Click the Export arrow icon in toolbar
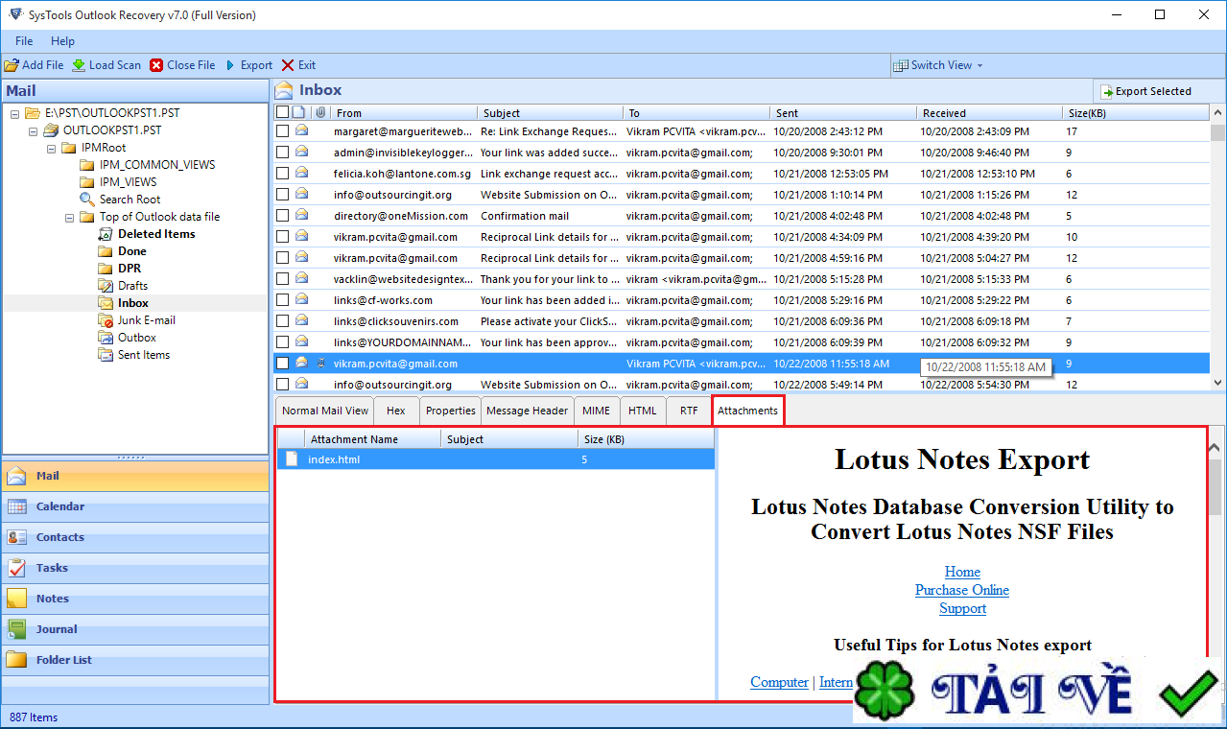 (230, 65)
